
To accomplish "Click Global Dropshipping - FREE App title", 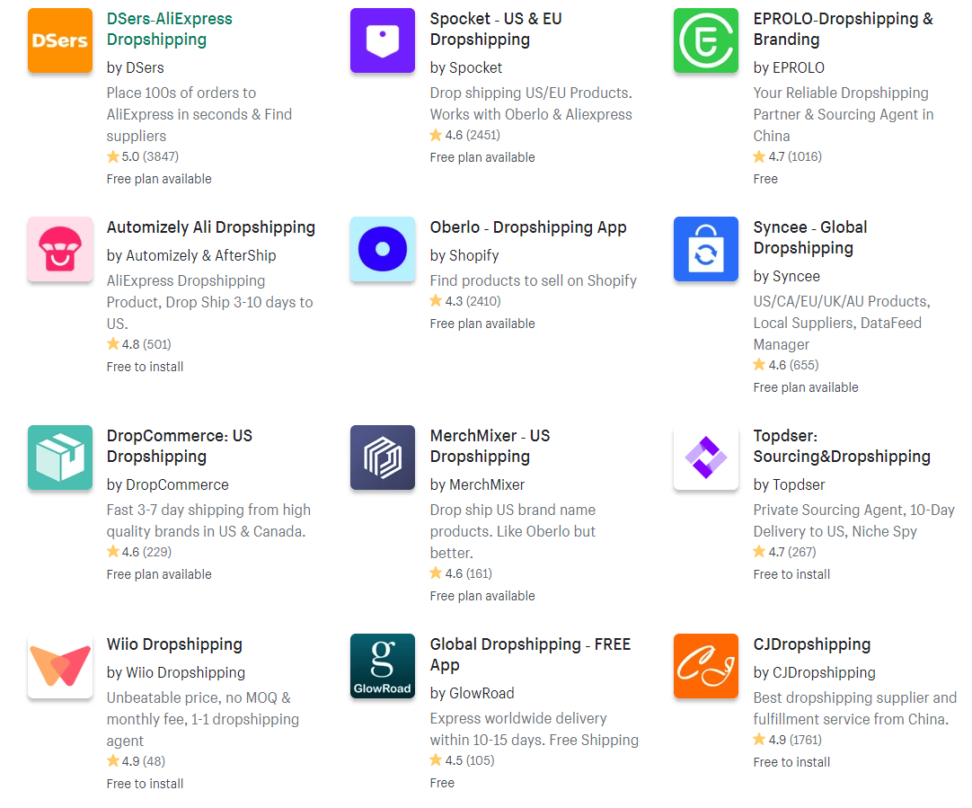I will pos(530,654).
